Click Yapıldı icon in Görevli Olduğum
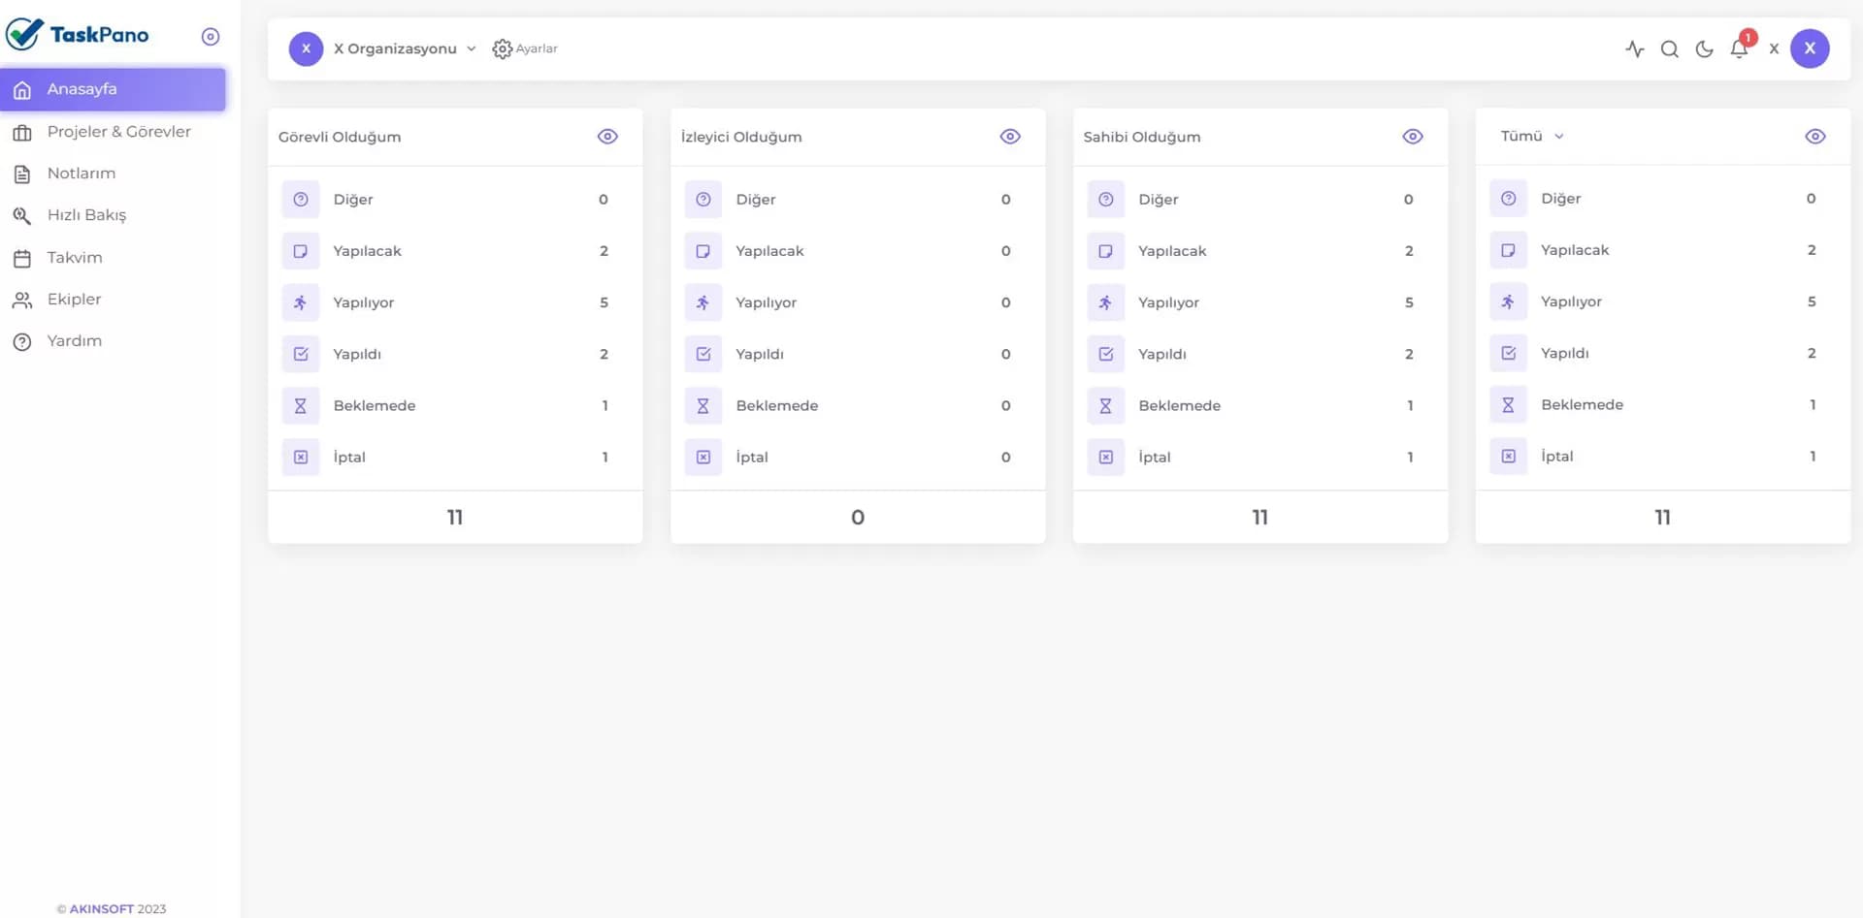The height and width of the screenshot is (918, 1863). point(301,354)
